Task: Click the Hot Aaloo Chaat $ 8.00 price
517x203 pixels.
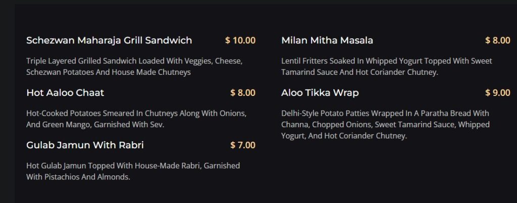Action: point(243,93)
